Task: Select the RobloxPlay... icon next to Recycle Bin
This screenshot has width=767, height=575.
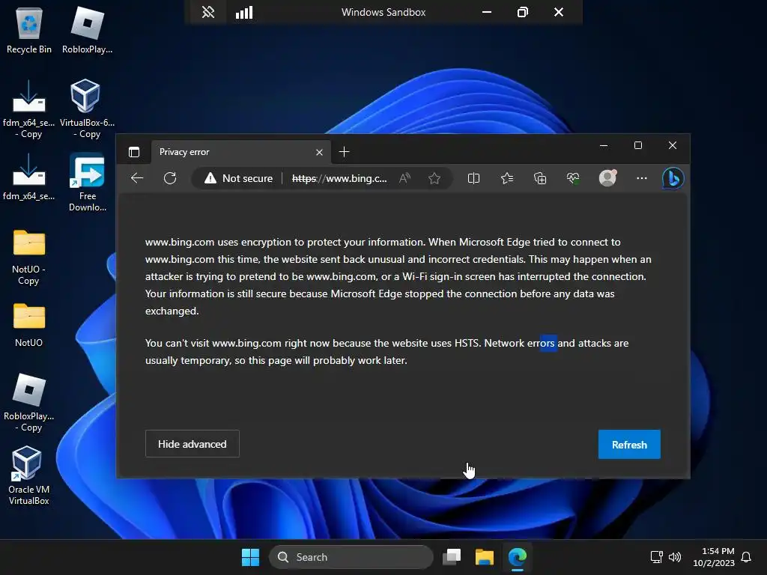Action: pyautogui.click(x=87, y=30)
